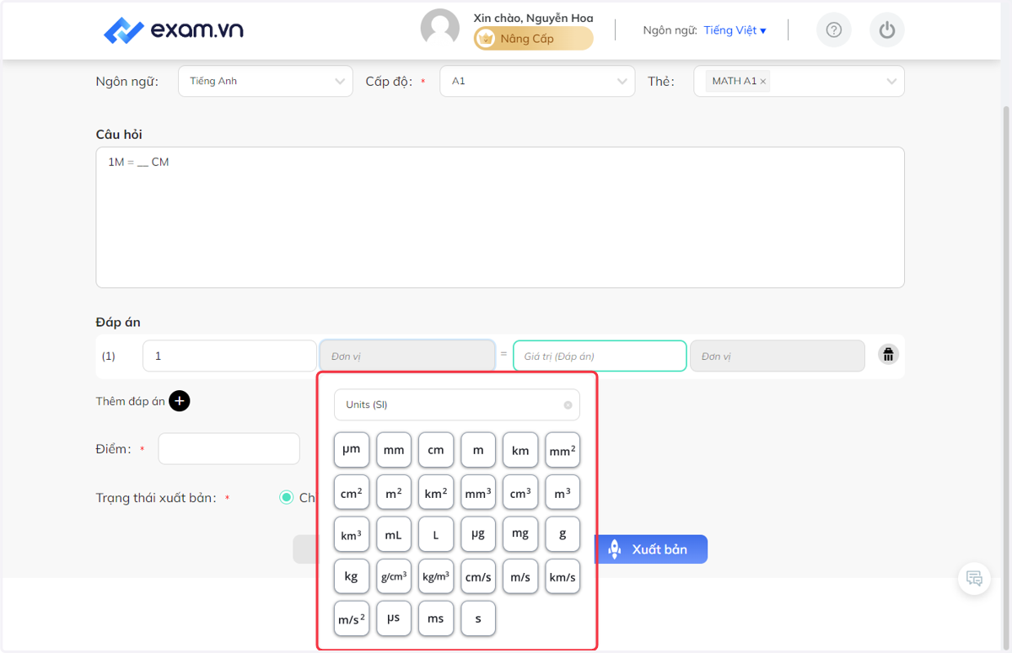The height and width of the screenshot is (653, 1012).
Task: Select the km² unit
Action: (436, 492)
